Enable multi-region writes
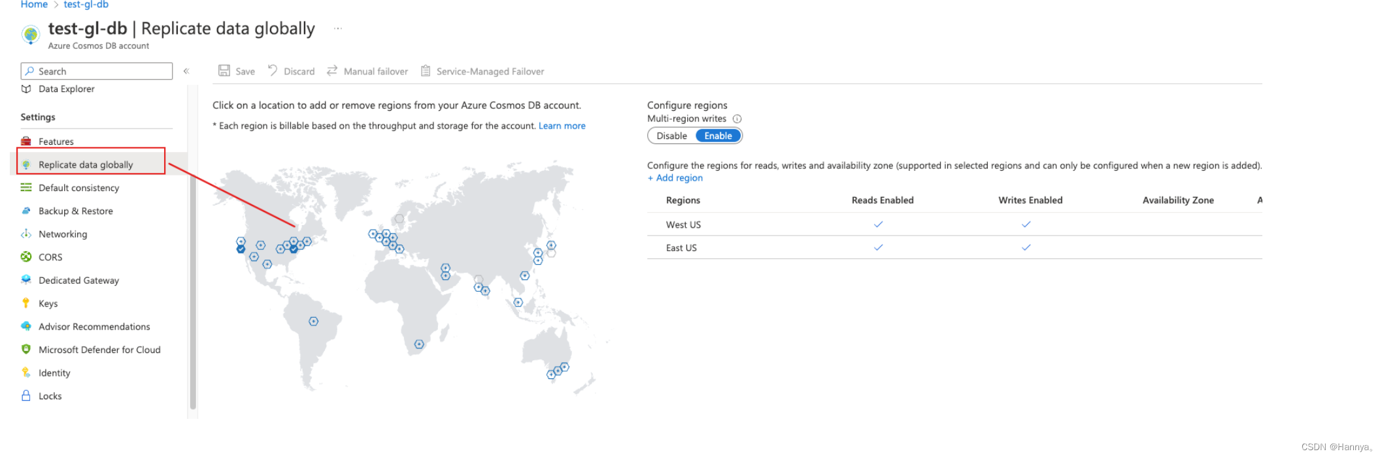The width and height of the screenshot is (1382, 458). [718, 136]
